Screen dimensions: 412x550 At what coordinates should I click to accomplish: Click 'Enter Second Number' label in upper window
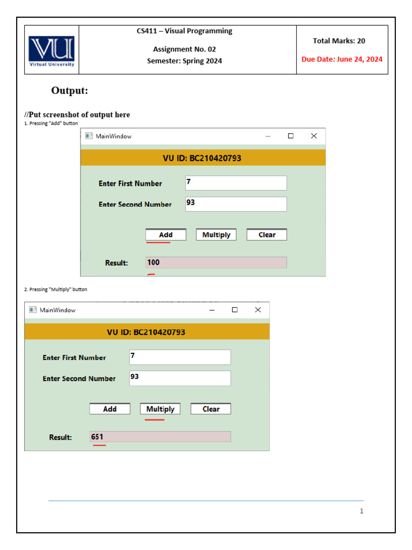(135, 204)
